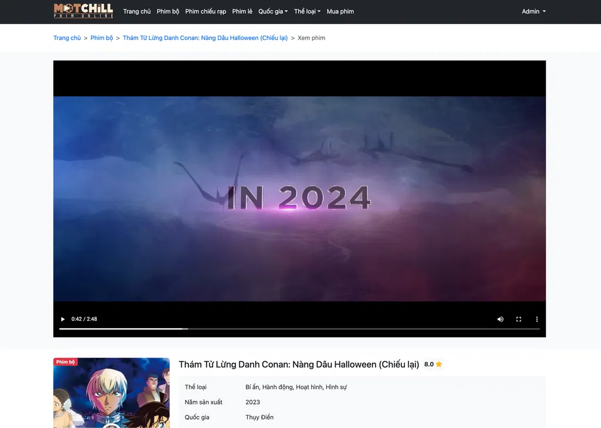Click the video frame showing IN 2024

[299, 199]
